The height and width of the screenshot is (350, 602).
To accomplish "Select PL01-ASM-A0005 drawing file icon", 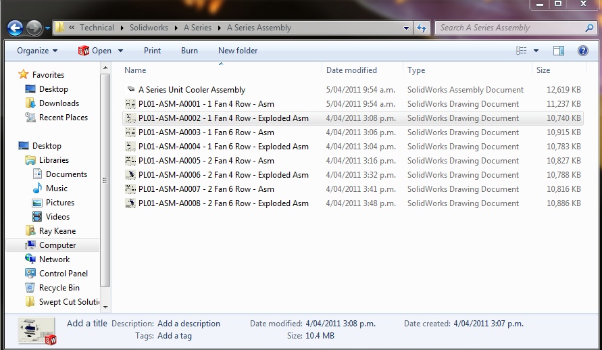I will point(131,160).
